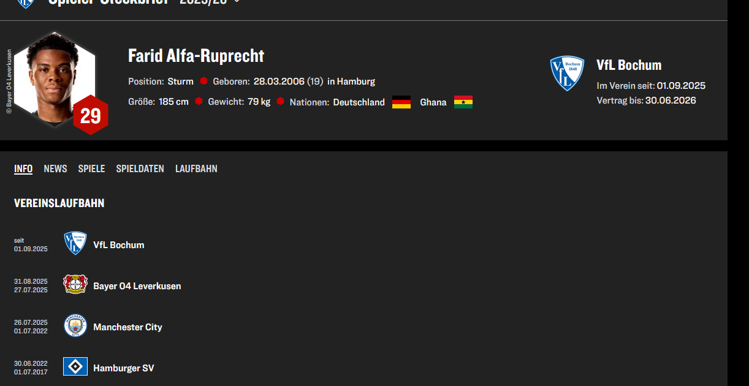Open Hamburger SV career entry
Image resolution: width=749 pixels, height=386 pixels.
pyautogui.click(x=123, y=368)
